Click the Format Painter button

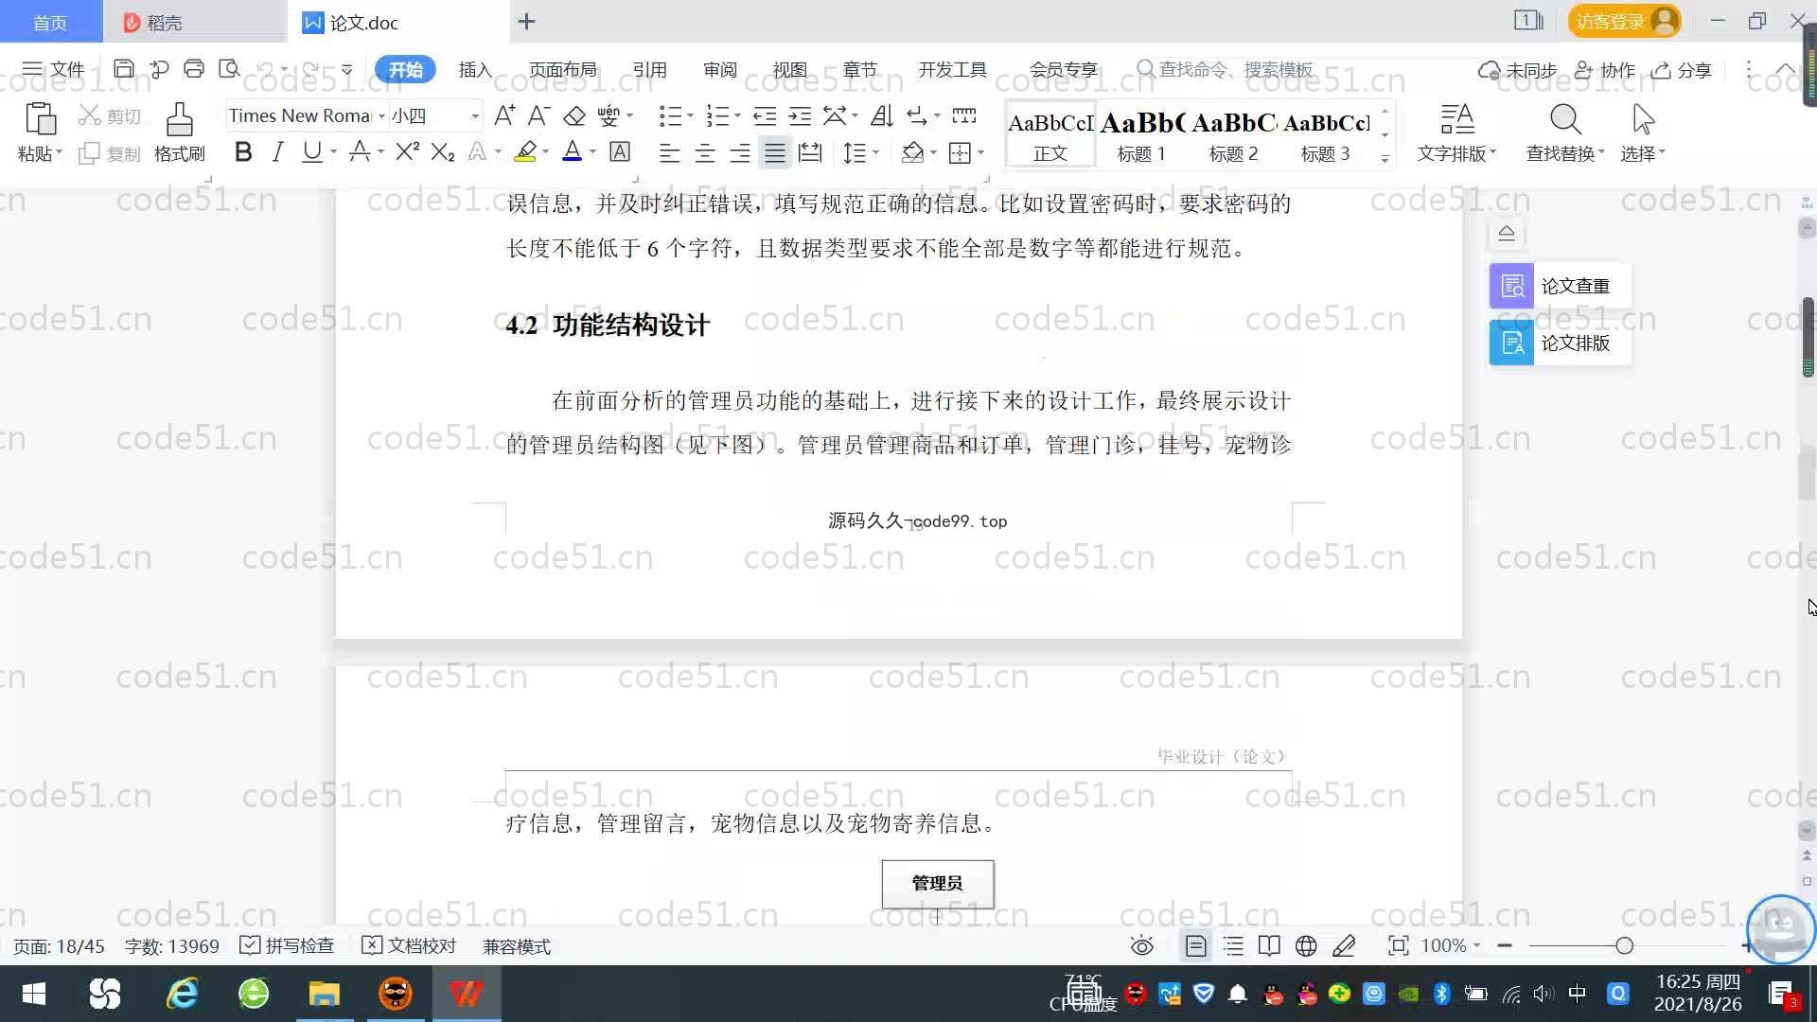click(x=180, y=132)
